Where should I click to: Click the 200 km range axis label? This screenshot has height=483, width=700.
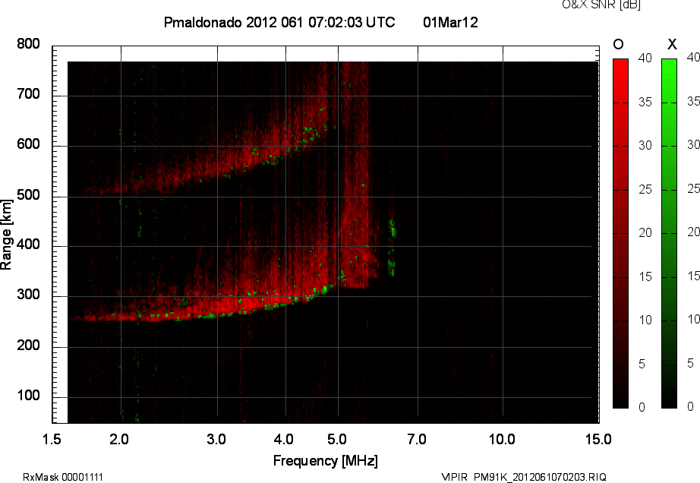[28, 345]
